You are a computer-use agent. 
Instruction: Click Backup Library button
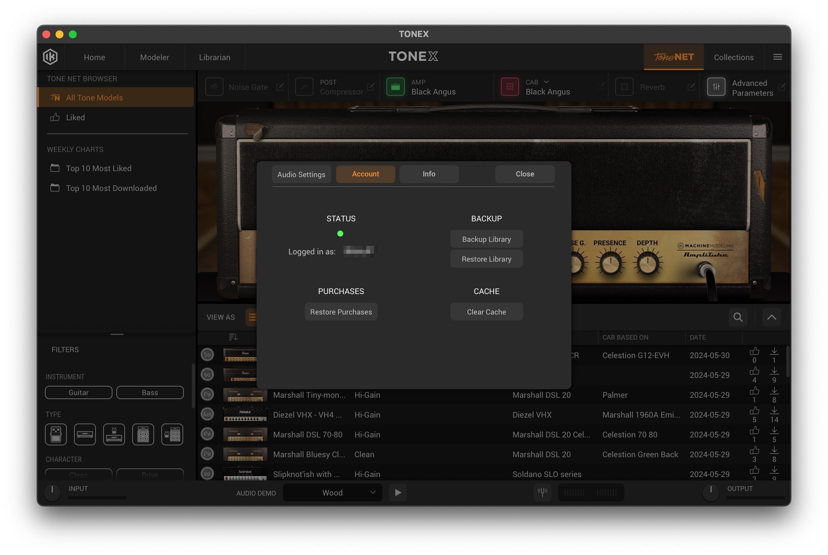486,239
